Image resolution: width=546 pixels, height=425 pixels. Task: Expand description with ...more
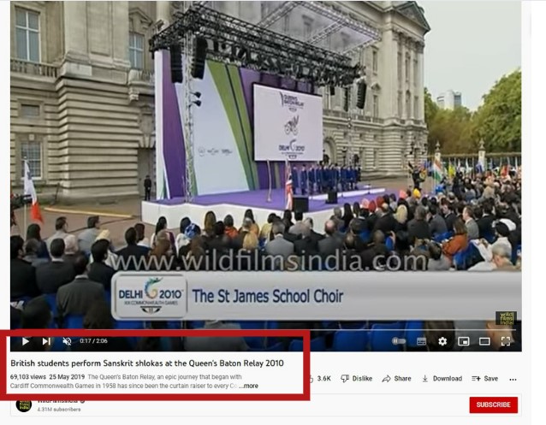[x=249, y=386]
